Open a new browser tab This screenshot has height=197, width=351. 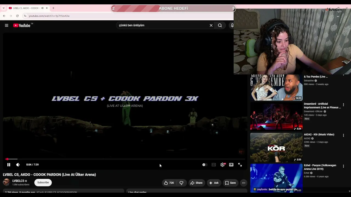pyautogui.click(x=53, y=8)
